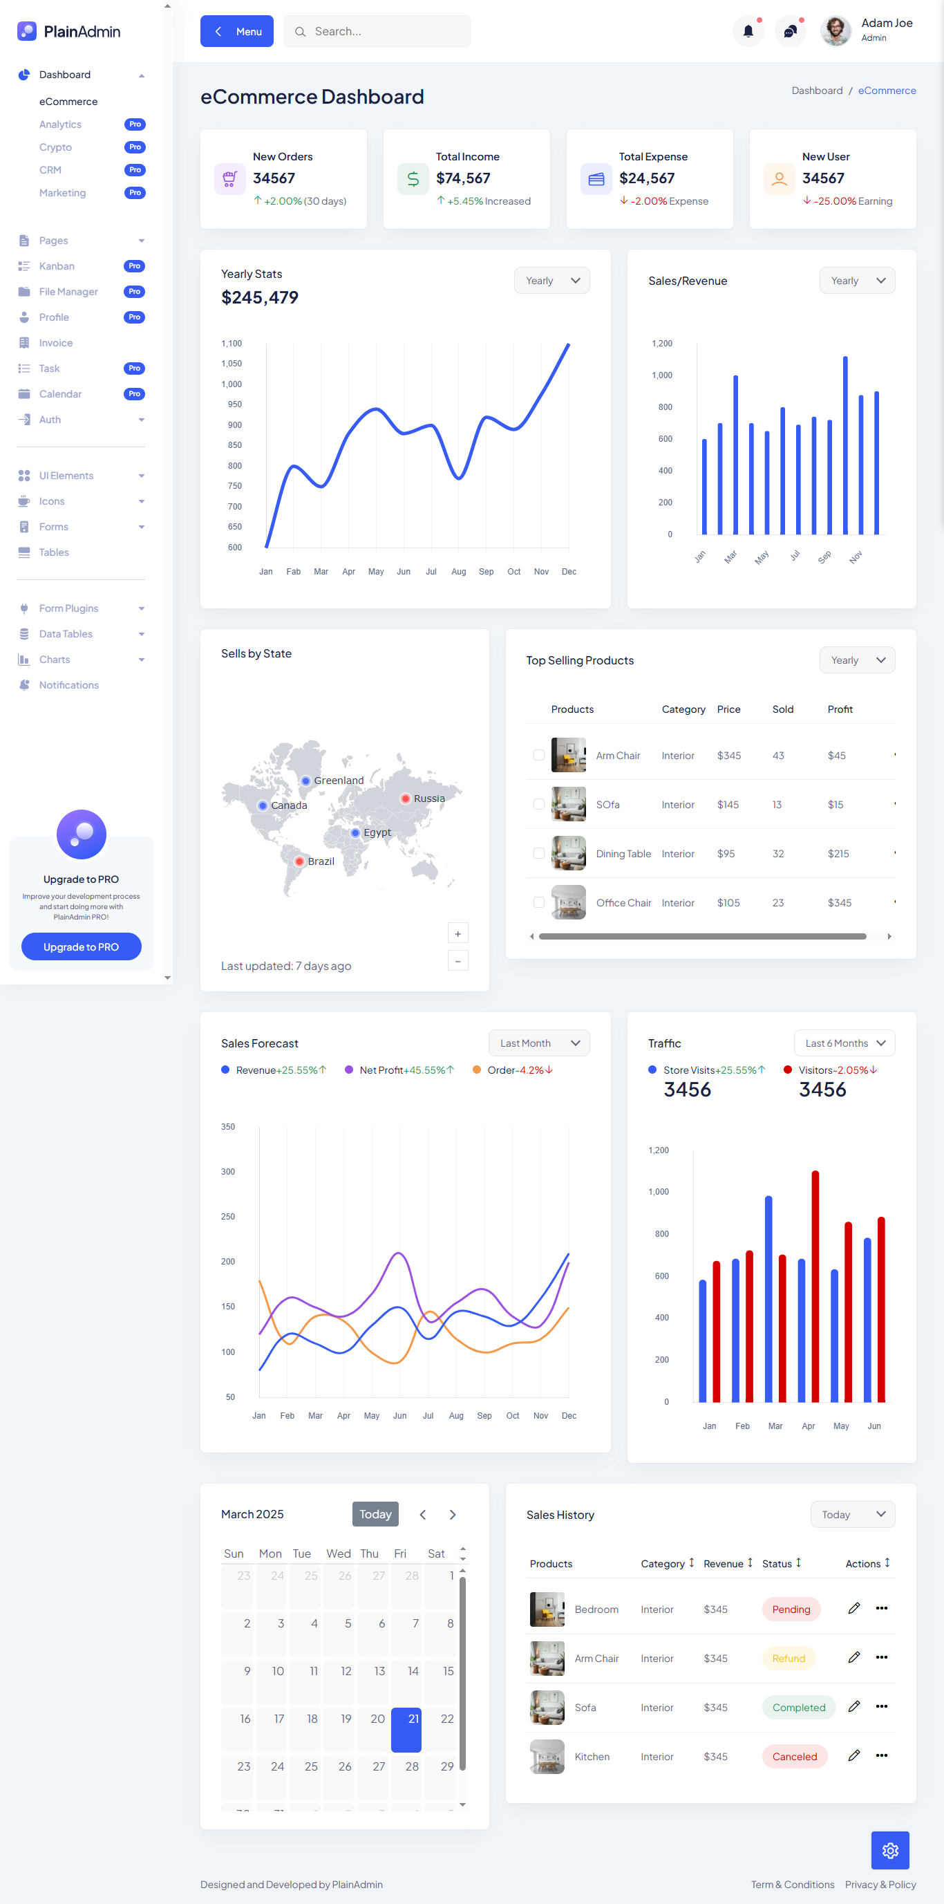Click the edit pencil for Bedroom row

click(853, 1608)
